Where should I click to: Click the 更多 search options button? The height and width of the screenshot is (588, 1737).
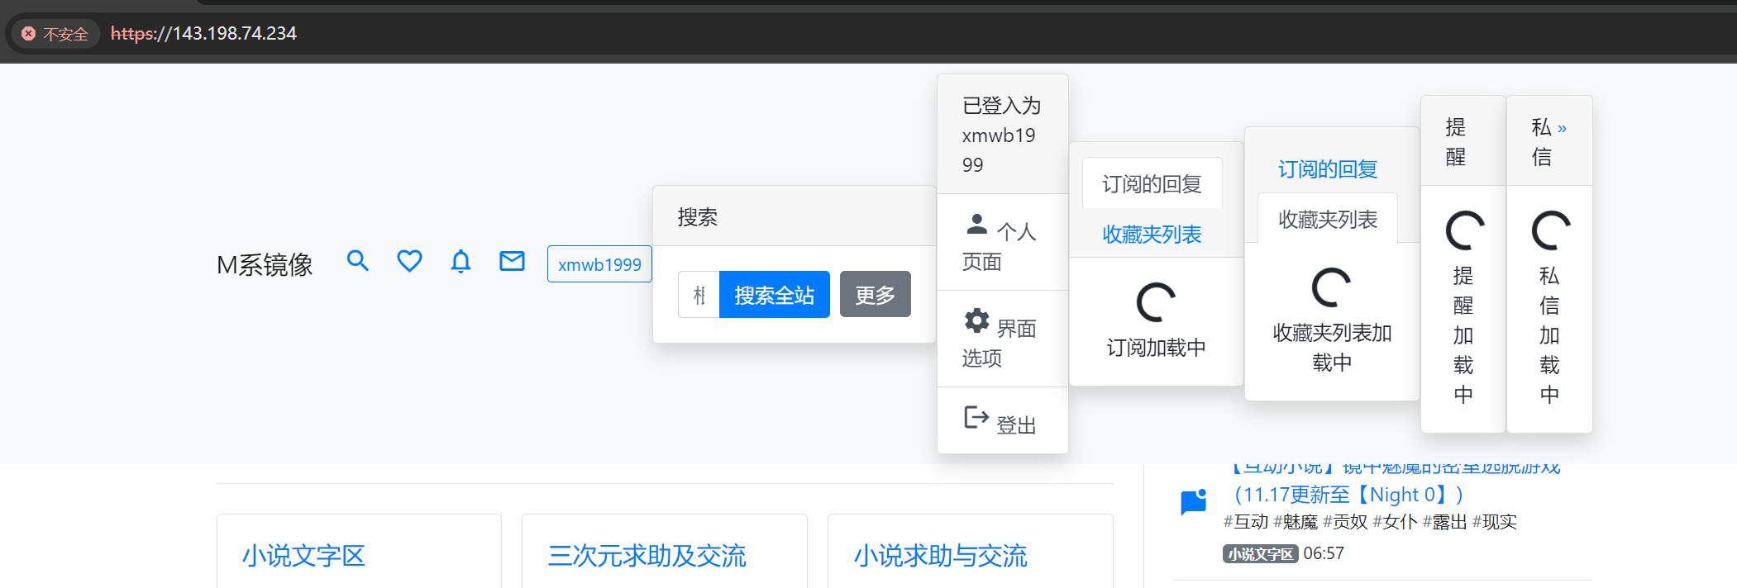coord(875,295)
